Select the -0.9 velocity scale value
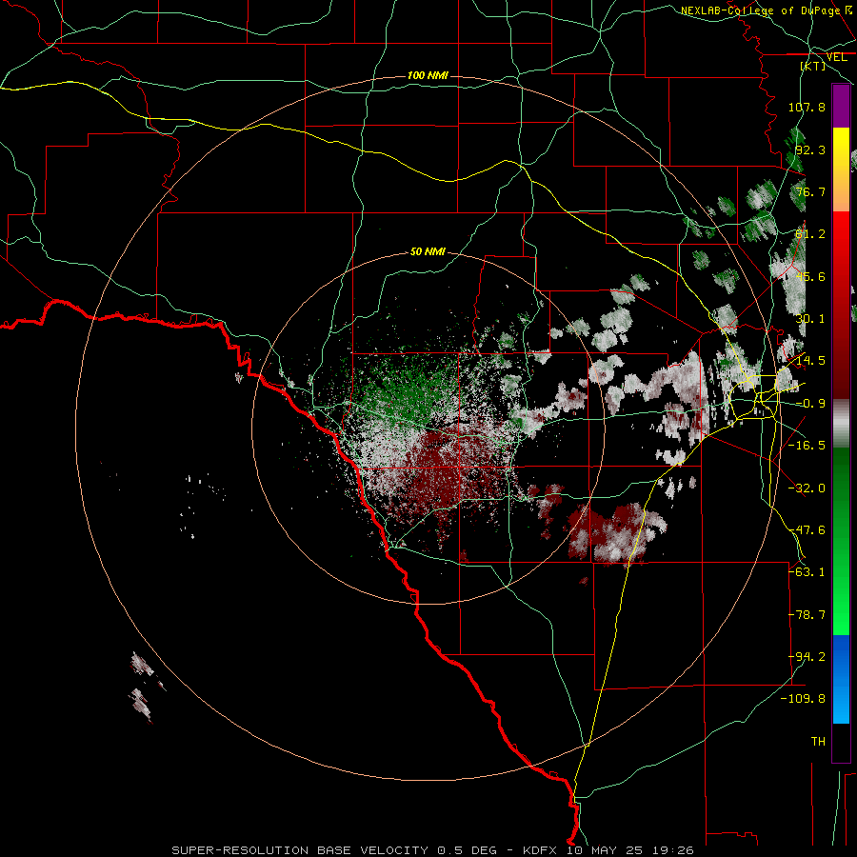The image size is (857, 857). pyautogui.click(x=810, y=404)
